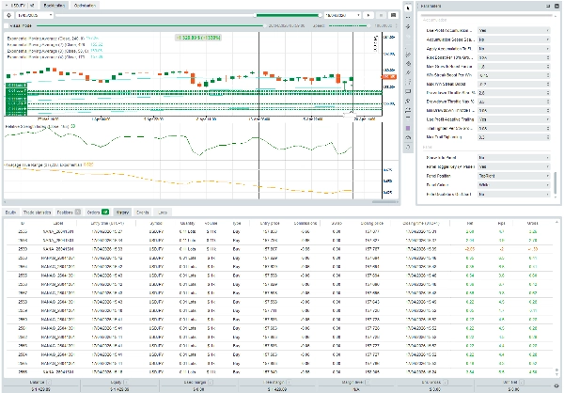Switch to the Optimization tab
564x393 pixels.
coord(85,5)
